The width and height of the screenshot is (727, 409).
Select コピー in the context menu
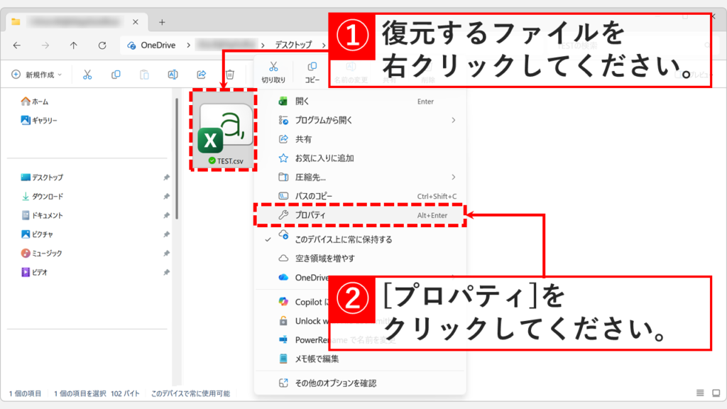[312, 72]
